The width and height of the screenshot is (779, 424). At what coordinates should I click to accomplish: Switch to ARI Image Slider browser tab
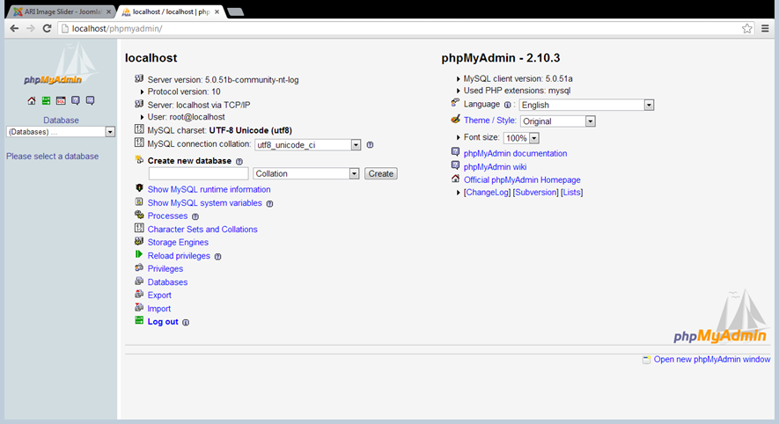click(62, 11)
